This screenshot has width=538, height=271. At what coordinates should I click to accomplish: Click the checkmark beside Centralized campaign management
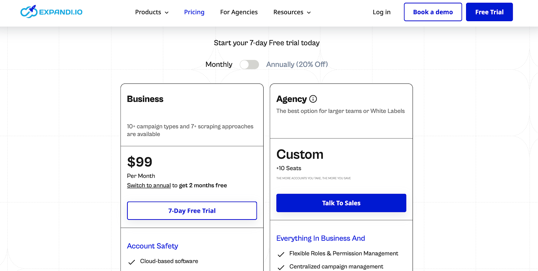[281, 267]
